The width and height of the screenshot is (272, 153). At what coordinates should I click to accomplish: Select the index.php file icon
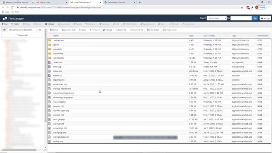[x=49, y=71]
